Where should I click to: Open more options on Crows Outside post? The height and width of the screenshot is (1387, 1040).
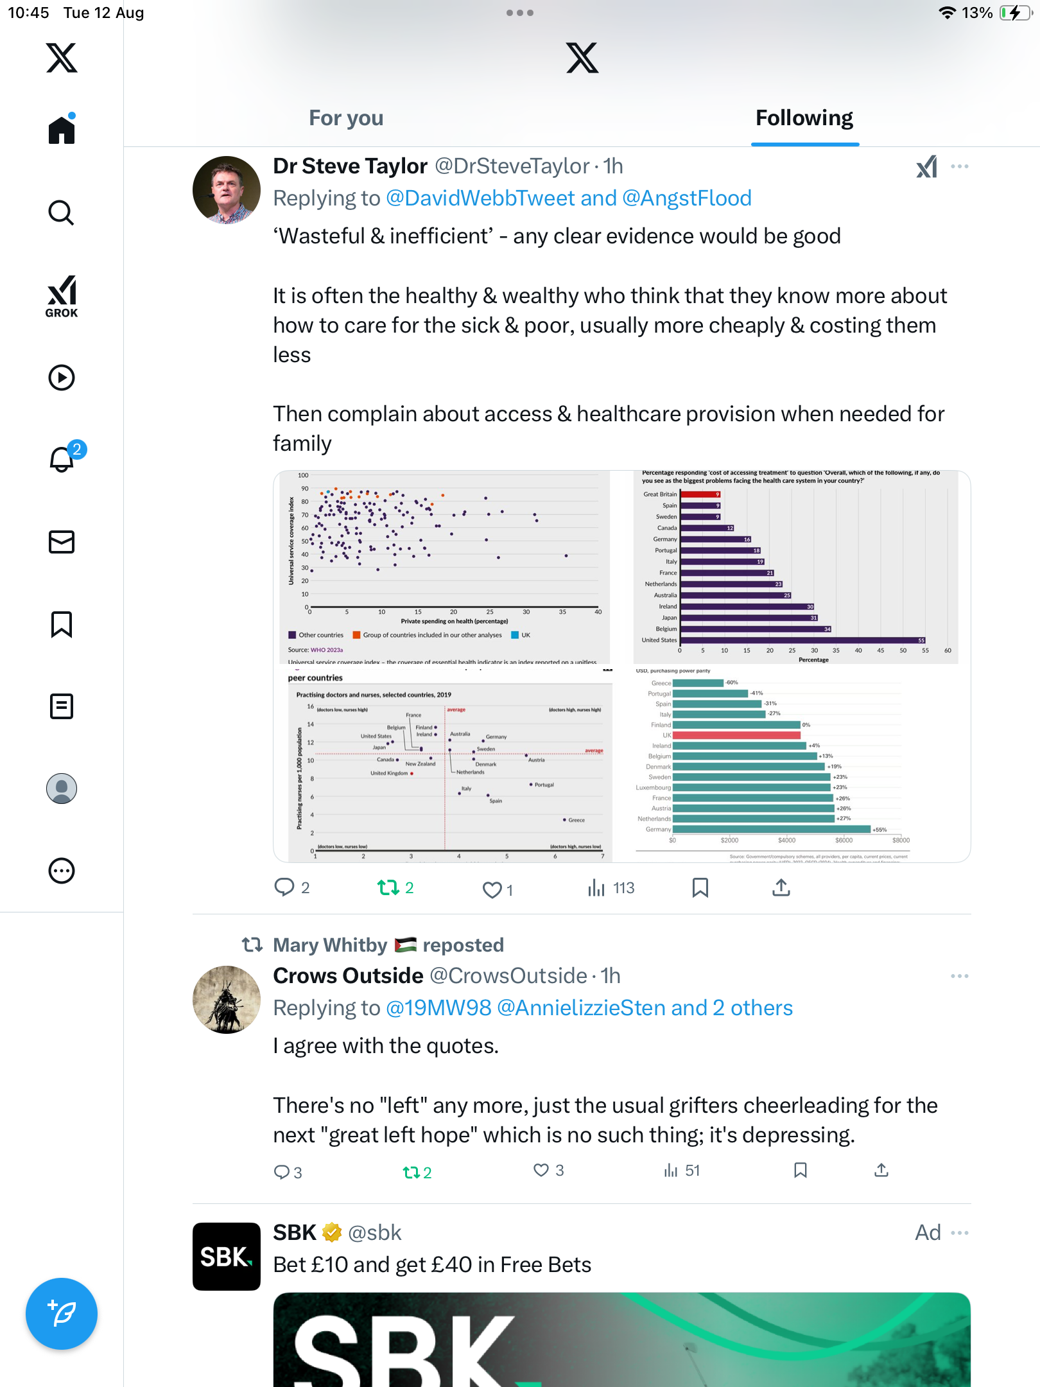pyautogui.click(x=960, y=976)
